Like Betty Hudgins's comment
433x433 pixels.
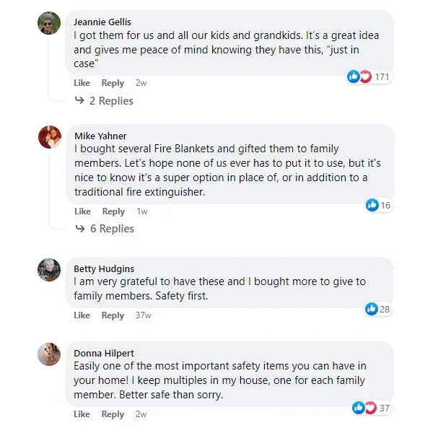[x=82, y=315]
